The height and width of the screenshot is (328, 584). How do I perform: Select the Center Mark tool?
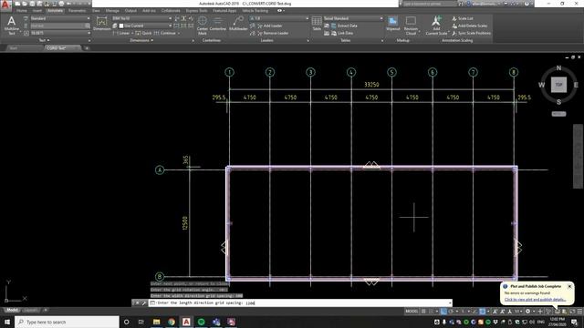click(x=203, y=26)
